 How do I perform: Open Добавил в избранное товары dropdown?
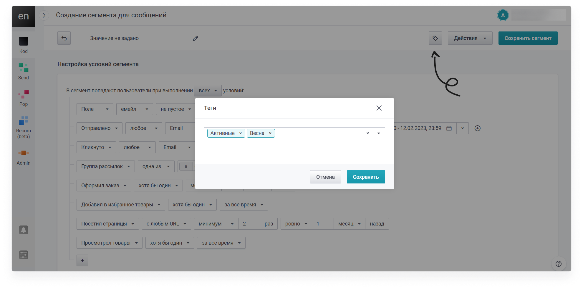(121, 205)
